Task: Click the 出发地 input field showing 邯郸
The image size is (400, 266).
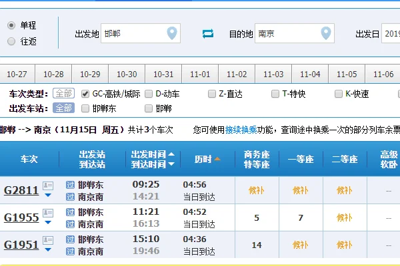Action: click(x=141, y=33)
